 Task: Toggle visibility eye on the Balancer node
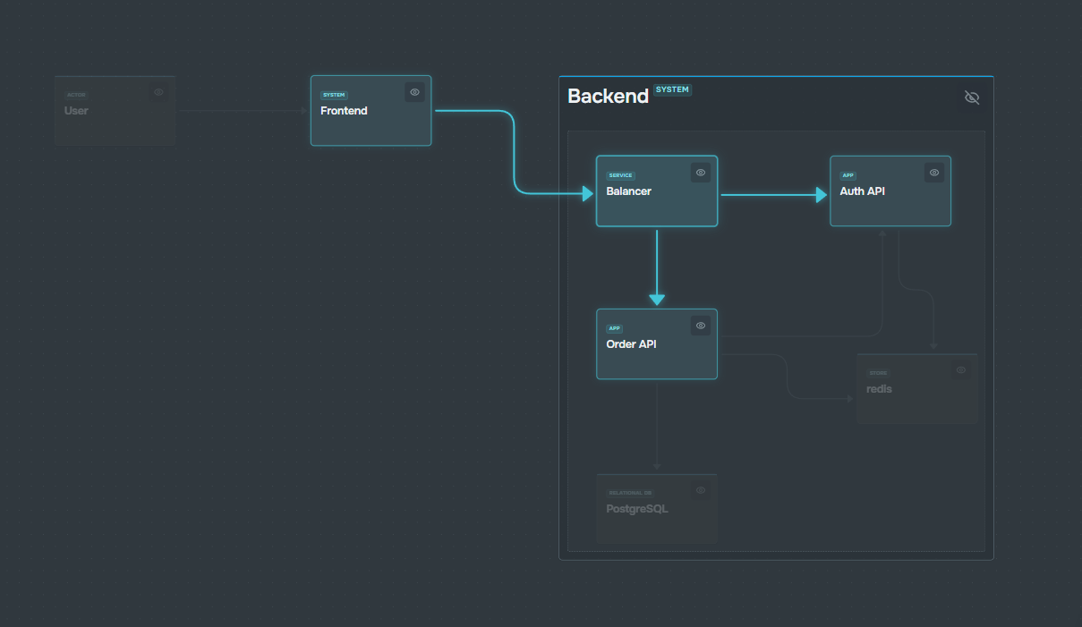point(701,173)
